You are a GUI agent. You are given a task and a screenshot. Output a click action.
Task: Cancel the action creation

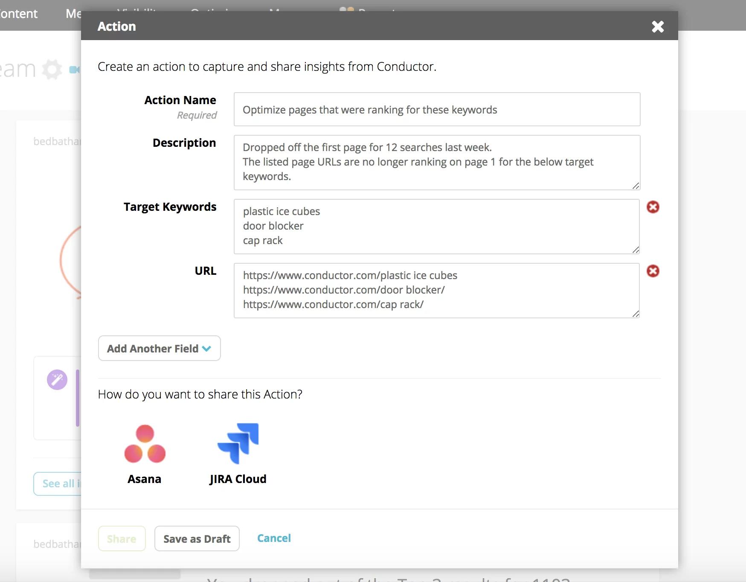(274, 538)
